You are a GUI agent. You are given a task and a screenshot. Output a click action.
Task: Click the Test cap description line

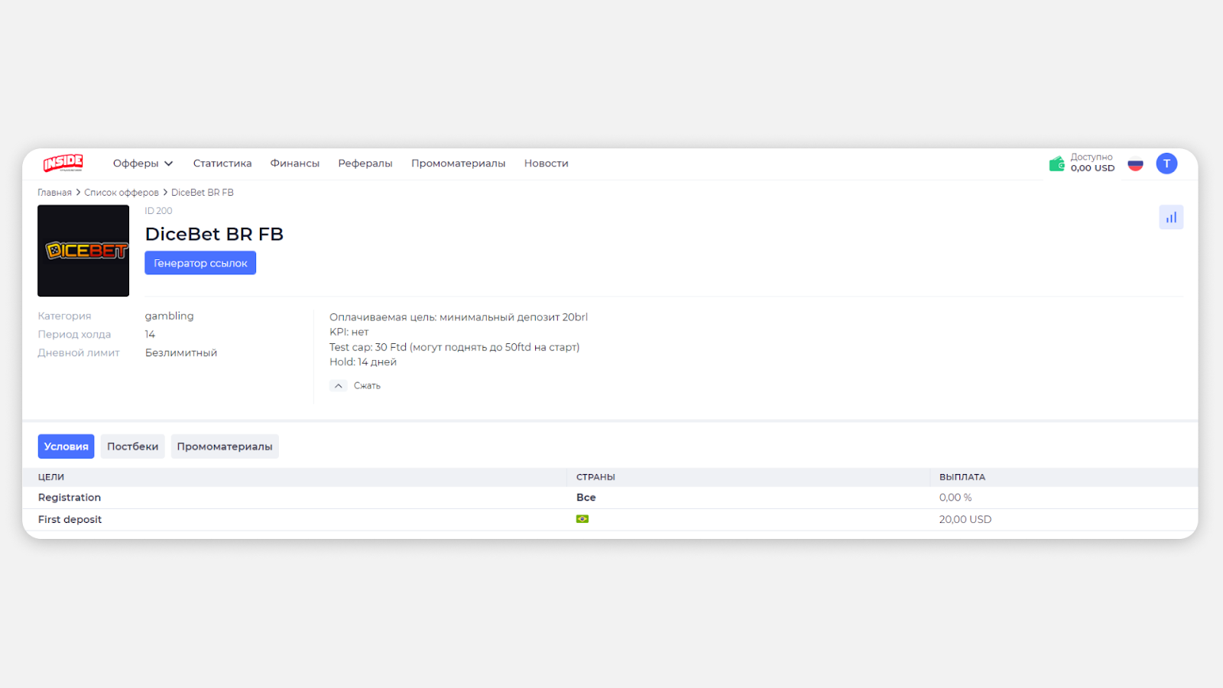tap(455, 347)
